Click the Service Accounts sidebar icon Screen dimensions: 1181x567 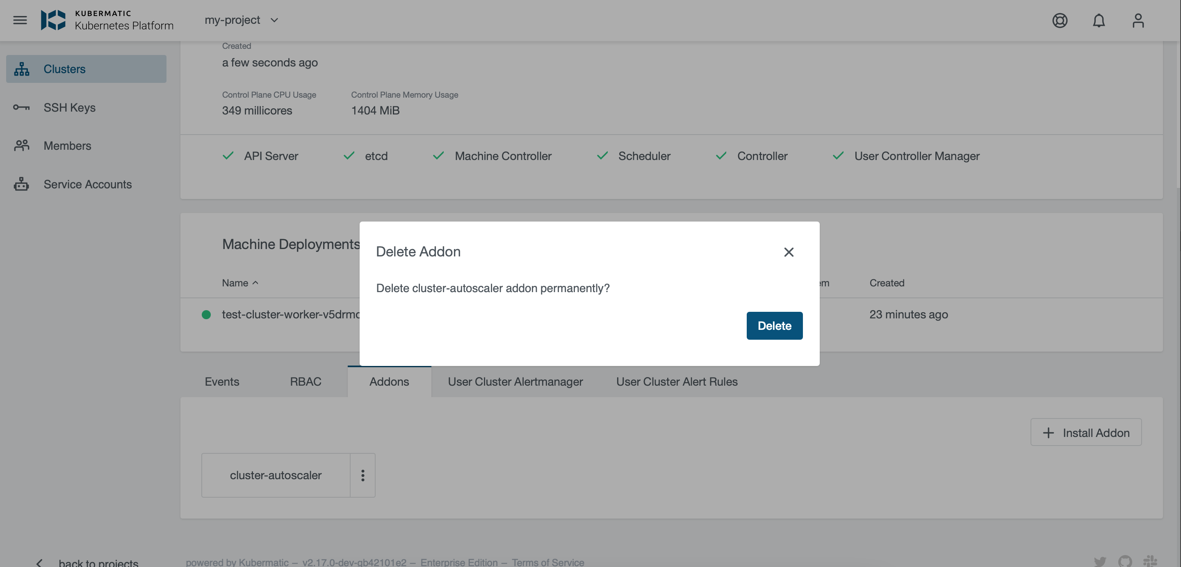21,184
